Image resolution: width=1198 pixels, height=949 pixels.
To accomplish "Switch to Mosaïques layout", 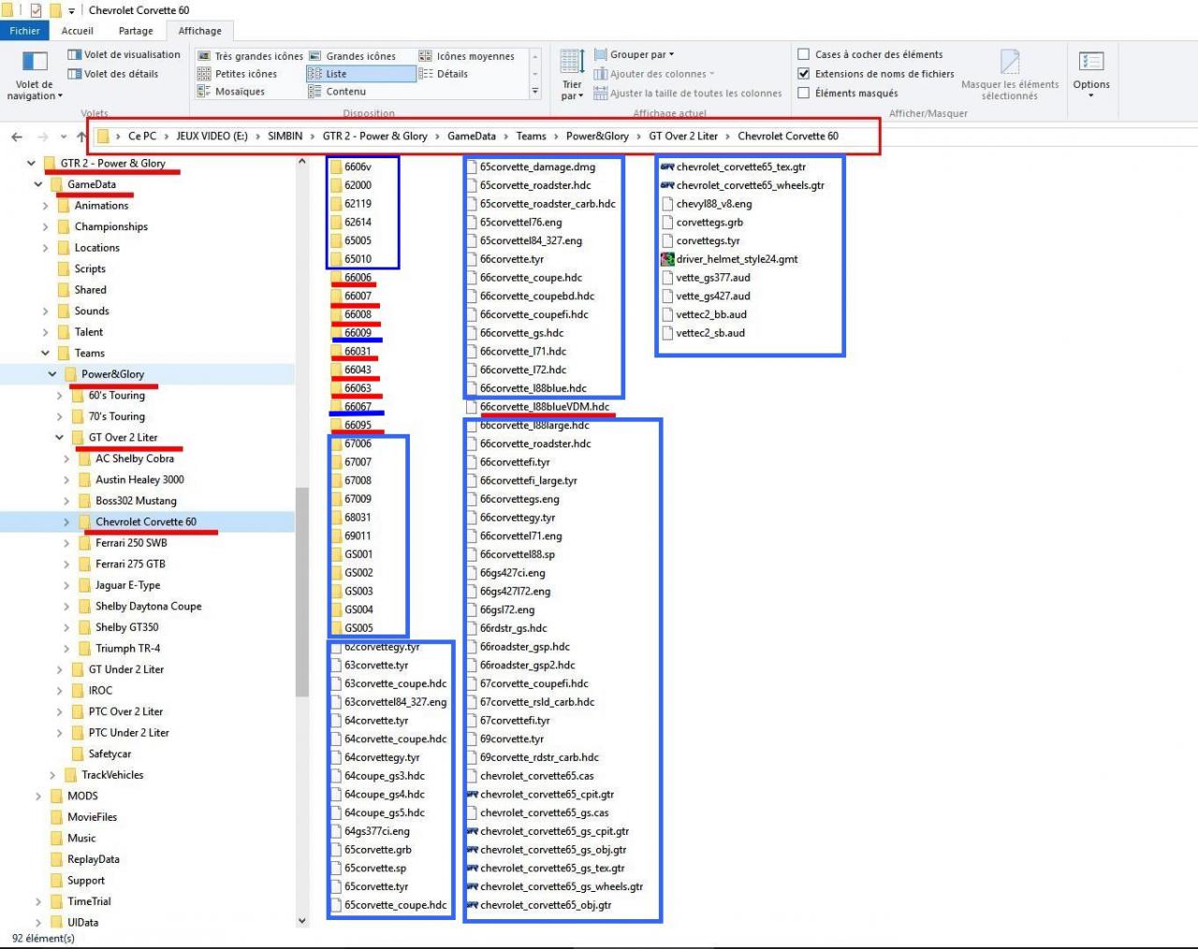I will tap(231, 92).
